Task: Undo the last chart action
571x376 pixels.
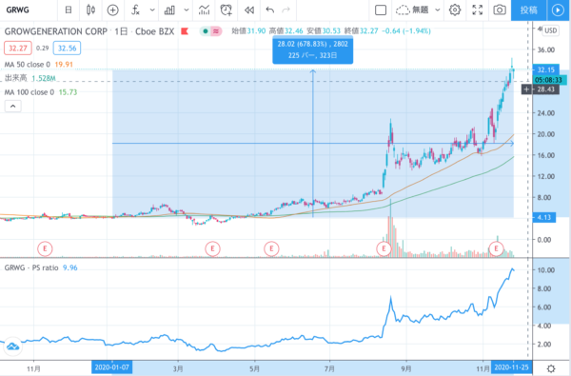Action: coord(270,10)
